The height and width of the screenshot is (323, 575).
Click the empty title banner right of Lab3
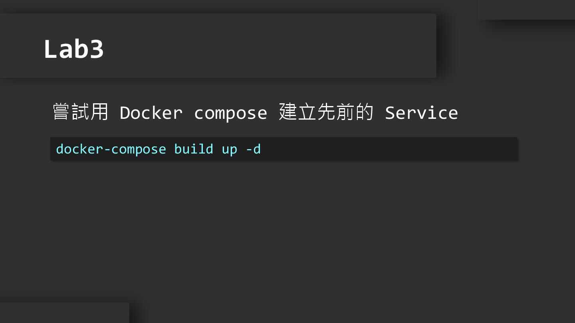coord(272,46)
